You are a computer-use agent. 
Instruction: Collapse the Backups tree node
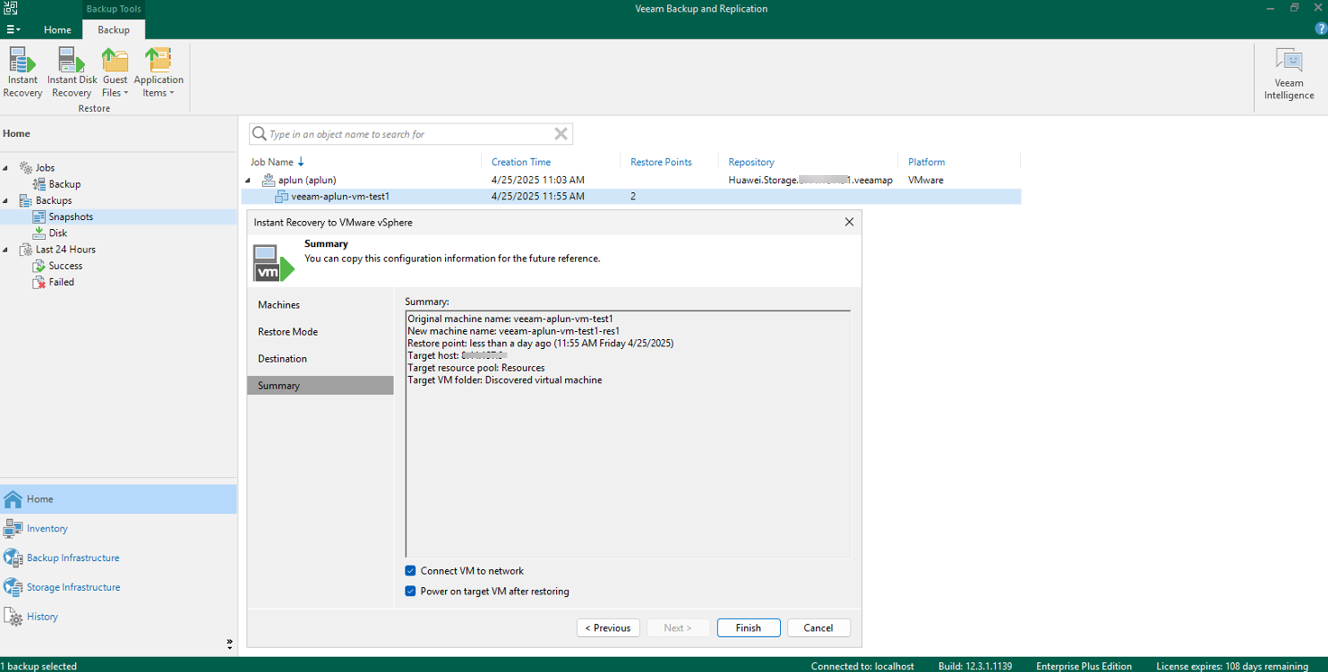coord(6,200)
